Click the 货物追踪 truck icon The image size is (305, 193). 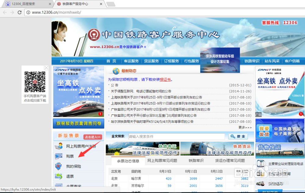[x=261, y=183]
